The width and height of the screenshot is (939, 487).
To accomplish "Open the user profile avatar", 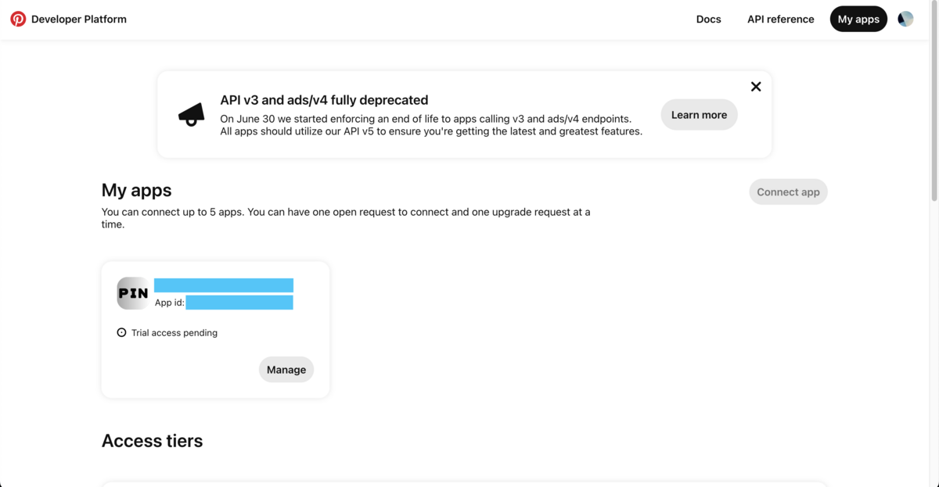I will 905,19.
